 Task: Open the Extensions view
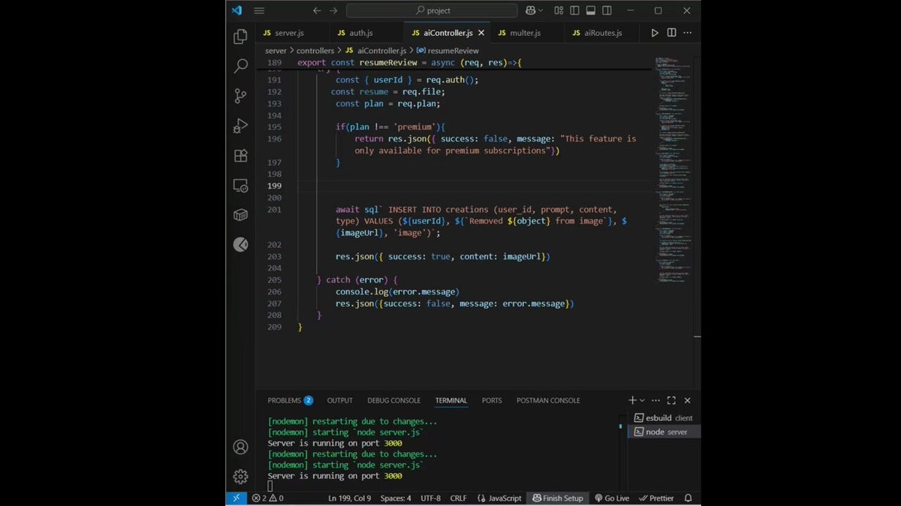click(x=240, y=156)
